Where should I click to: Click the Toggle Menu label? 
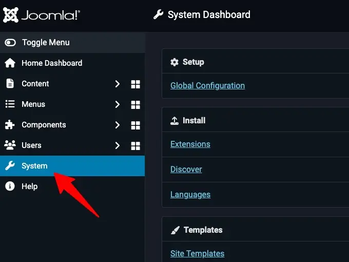click(x=46, y=43)
